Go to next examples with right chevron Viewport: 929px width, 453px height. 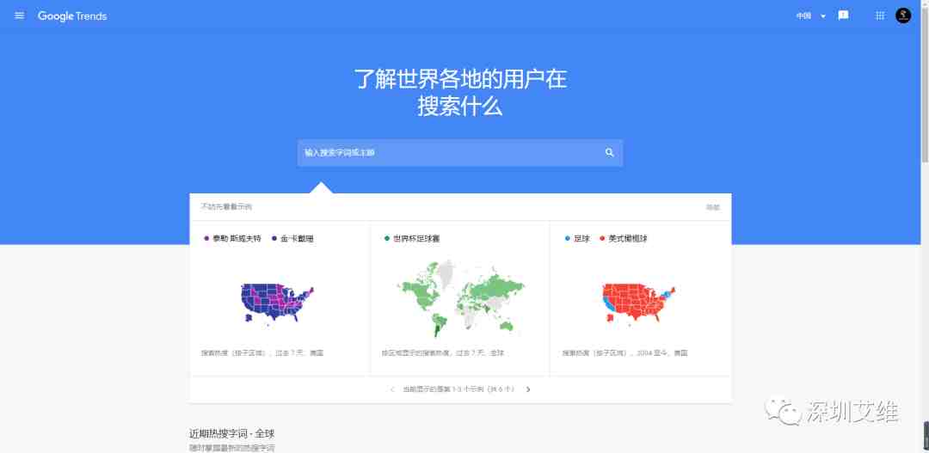tap(528, 389)
